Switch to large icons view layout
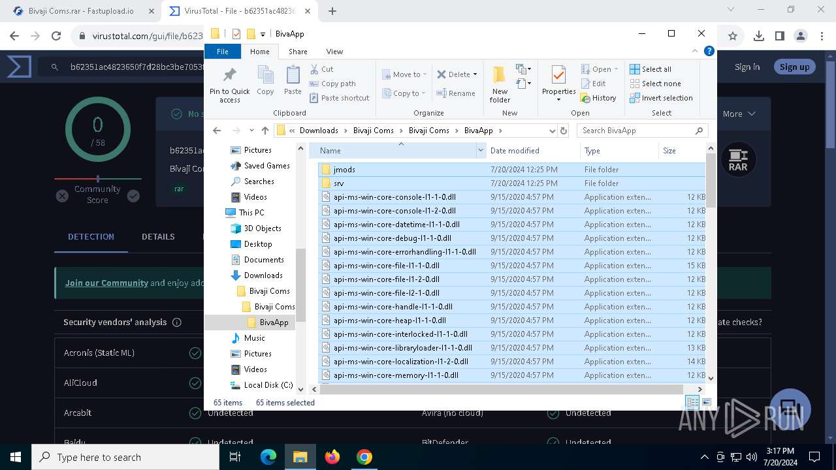 (707, 402)
